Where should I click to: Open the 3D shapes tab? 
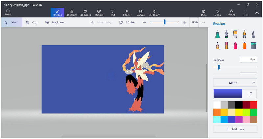tap(85, 12)
